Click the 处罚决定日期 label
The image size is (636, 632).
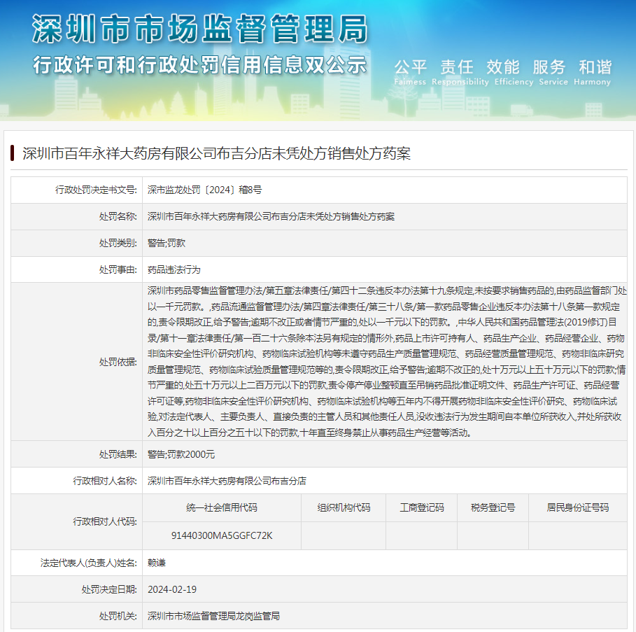(110, 589)
